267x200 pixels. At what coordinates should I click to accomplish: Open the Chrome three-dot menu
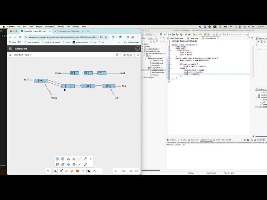[x=138, y=37]
